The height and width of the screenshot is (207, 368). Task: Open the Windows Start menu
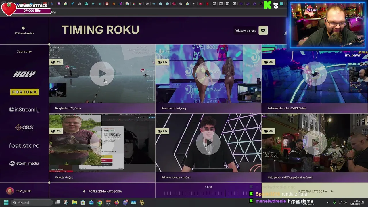click(6, 202)
